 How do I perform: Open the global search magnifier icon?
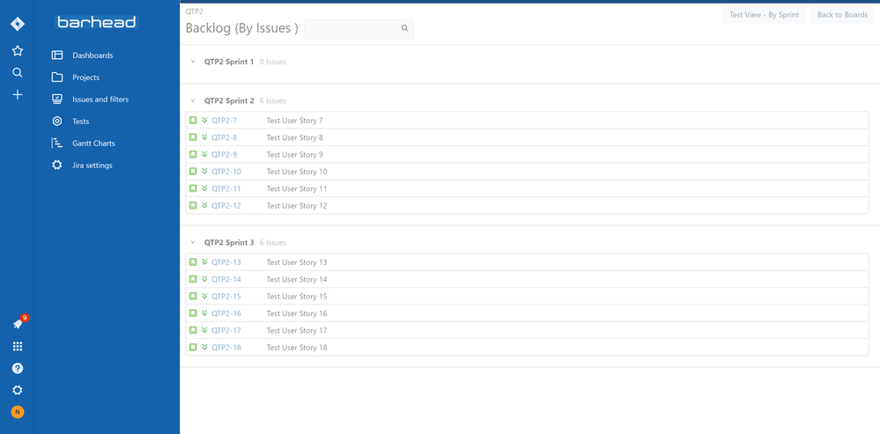tap(18, 73)
